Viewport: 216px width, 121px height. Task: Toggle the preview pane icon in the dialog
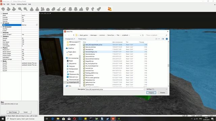click(163, 39)
